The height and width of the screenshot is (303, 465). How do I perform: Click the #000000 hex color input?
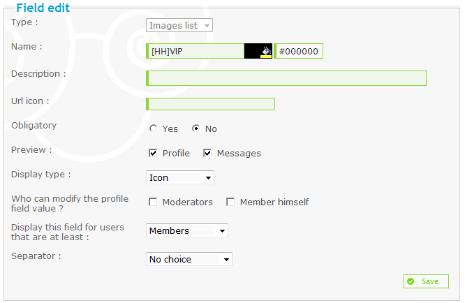[298, 51]
